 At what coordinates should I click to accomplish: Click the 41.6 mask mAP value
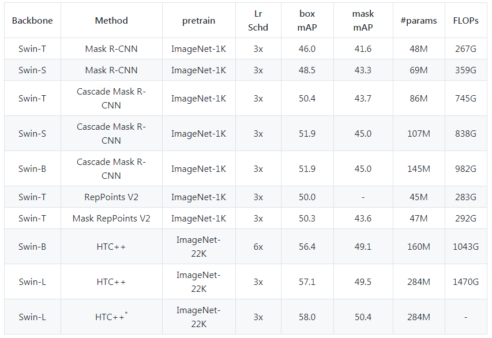click(x=363, y=49)
